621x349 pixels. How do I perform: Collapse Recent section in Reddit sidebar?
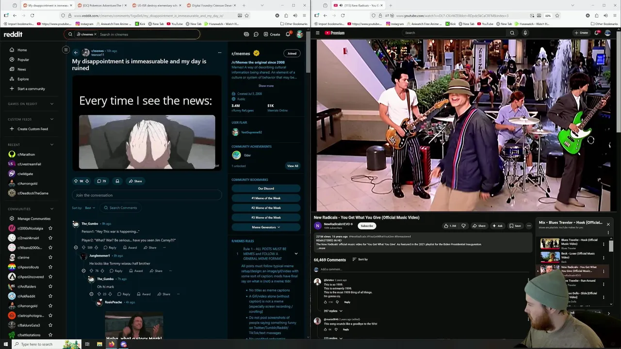coord(52,144)
